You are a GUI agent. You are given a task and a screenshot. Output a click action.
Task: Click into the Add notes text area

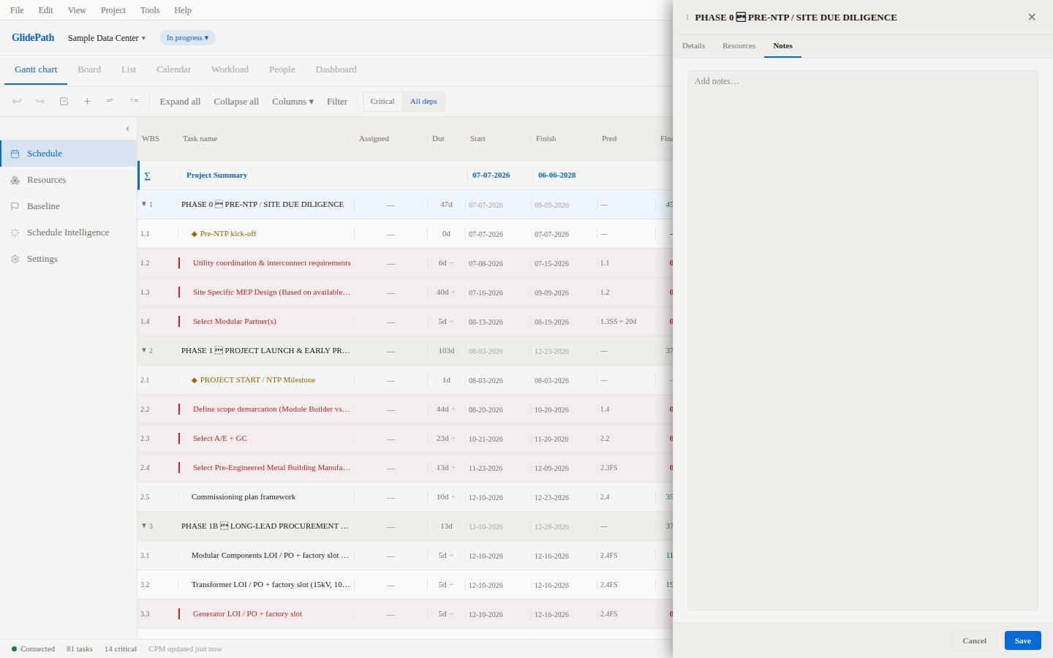pos(863,340)
